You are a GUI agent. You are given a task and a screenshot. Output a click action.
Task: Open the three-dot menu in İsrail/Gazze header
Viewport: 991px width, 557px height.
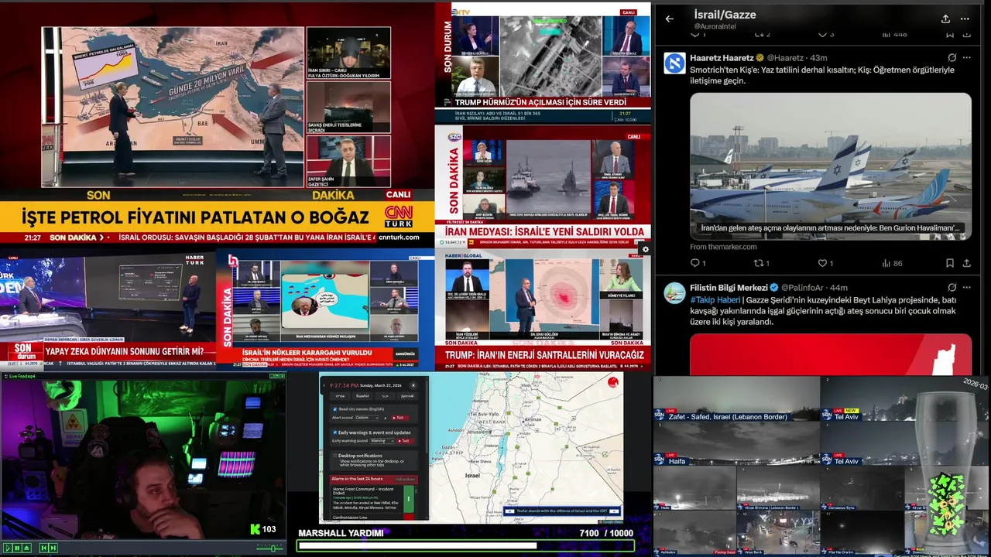point(965,19)
